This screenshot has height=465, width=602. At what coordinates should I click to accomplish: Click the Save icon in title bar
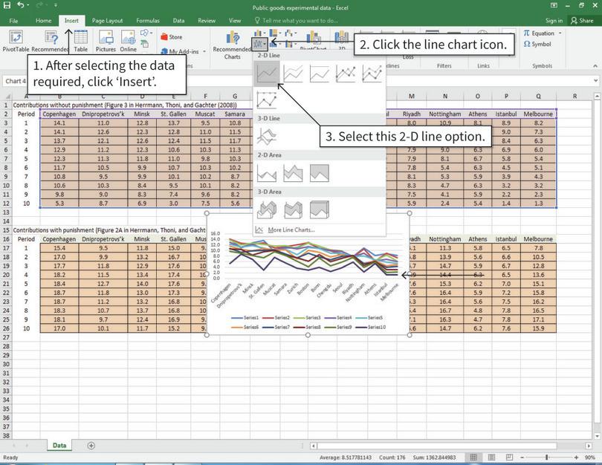point(7,5)
